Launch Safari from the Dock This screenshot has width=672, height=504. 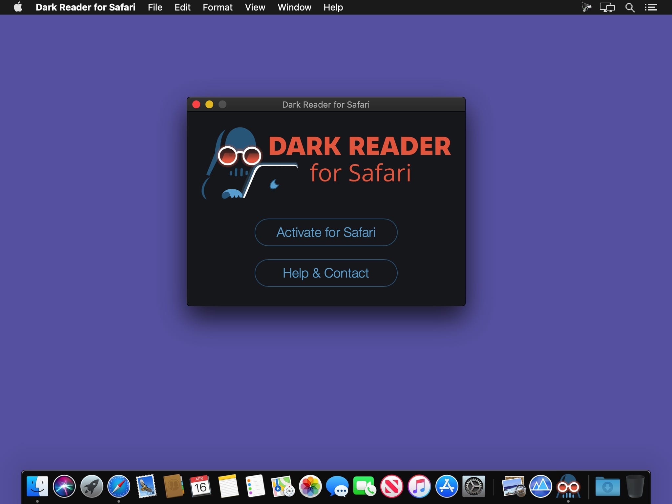(119, 486)
